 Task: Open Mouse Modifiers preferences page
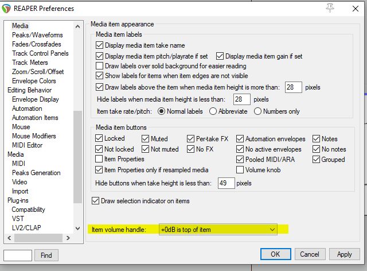[34, 136]
